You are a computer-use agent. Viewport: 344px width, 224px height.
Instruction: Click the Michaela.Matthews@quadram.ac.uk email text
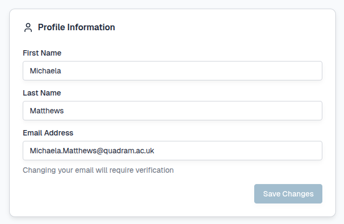pos(92,151)
